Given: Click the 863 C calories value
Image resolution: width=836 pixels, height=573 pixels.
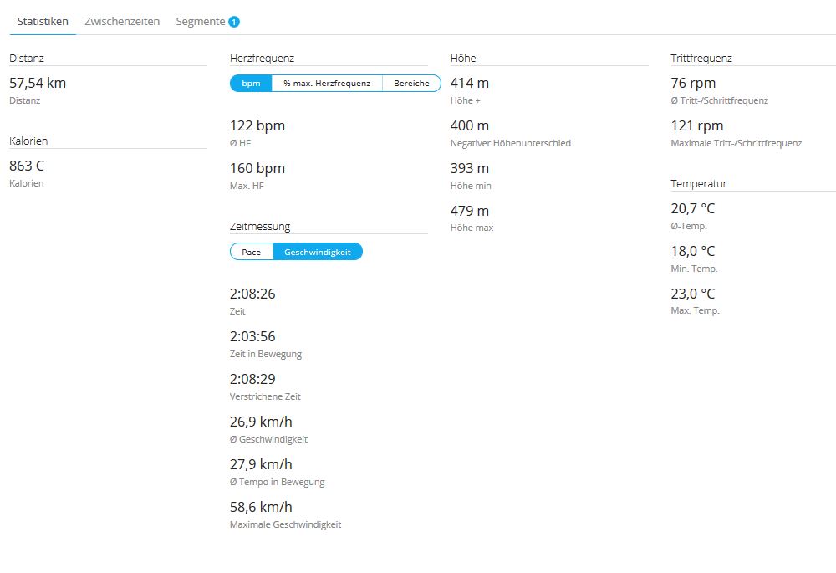Looking at the screenshot, I should (x=27, y=166).
